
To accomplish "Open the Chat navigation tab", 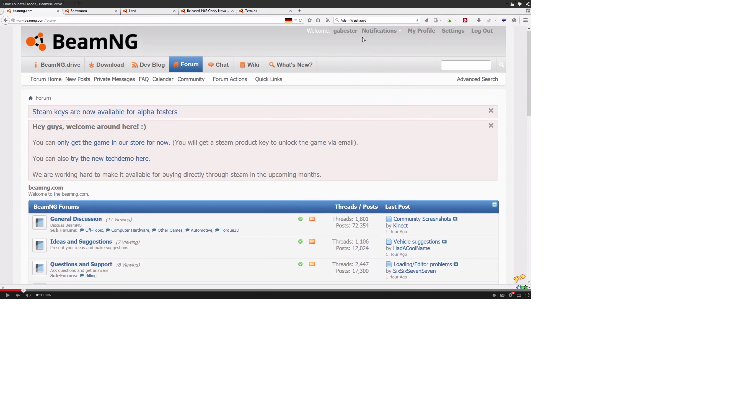I will click(218, 65).
